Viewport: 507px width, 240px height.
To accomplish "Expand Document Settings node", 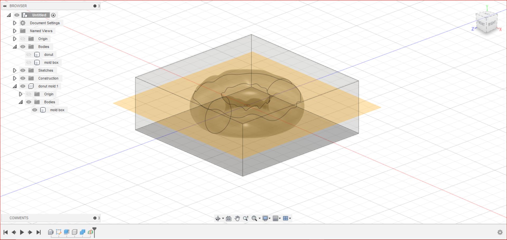I will click(x=15, y=23).
